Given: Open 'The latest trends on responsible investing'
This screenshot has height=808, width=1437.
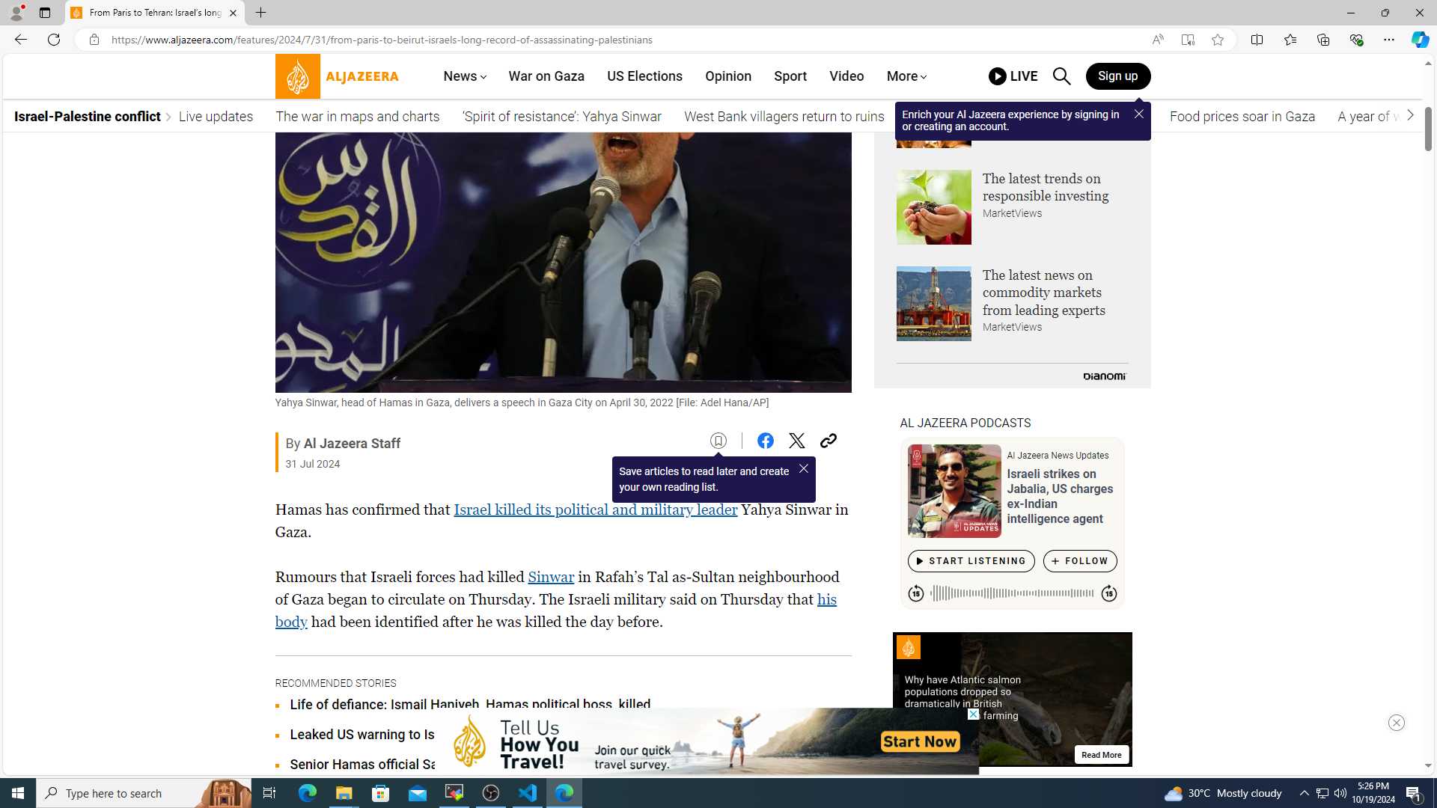Looking at the screenshot, I should pyautogui.click(x=1046, y=187).
